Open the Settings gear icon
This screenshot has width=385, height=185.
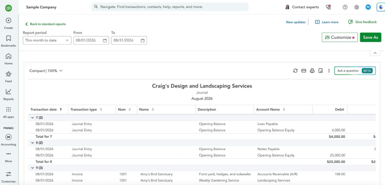pos(357,7)
